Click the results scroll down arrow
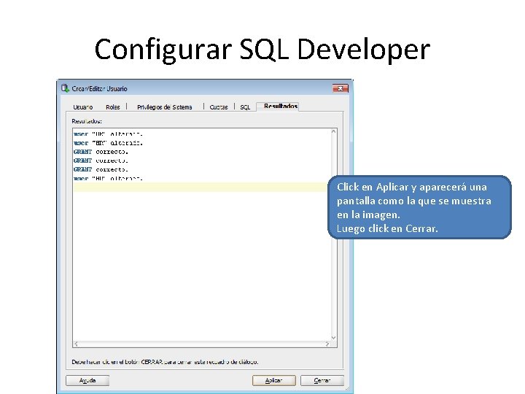The image size is (525, 394). pyautogui.click(x=333, y=337)
